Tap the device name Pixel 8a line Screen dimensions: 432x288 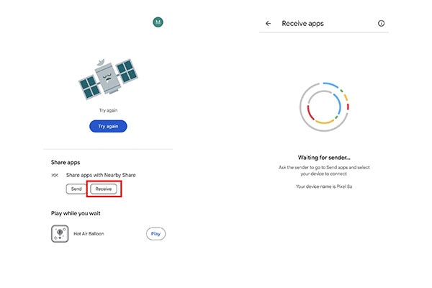[324, 186]
